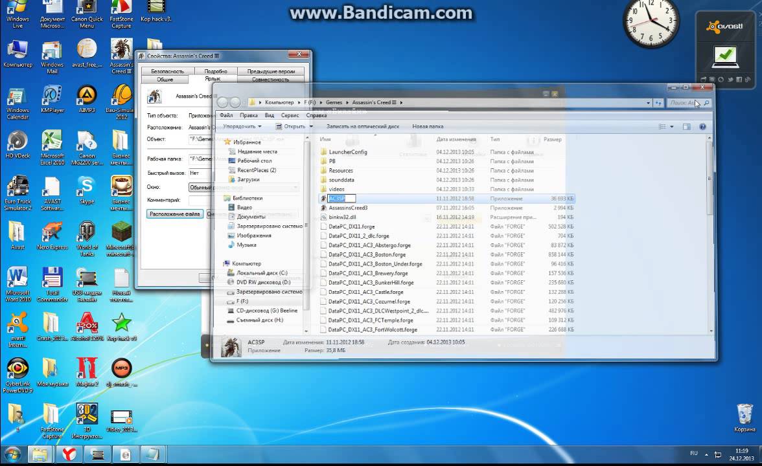The height and width of the screenshot is (466, 762).
Task: Open the view options dropdown arrow
Action: [671, 127]
